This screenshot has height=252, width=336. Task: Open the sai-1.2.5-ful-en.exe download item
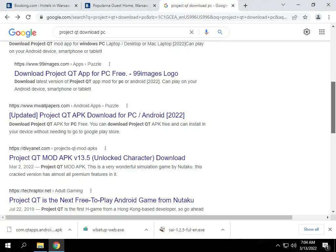coord(187,230)
